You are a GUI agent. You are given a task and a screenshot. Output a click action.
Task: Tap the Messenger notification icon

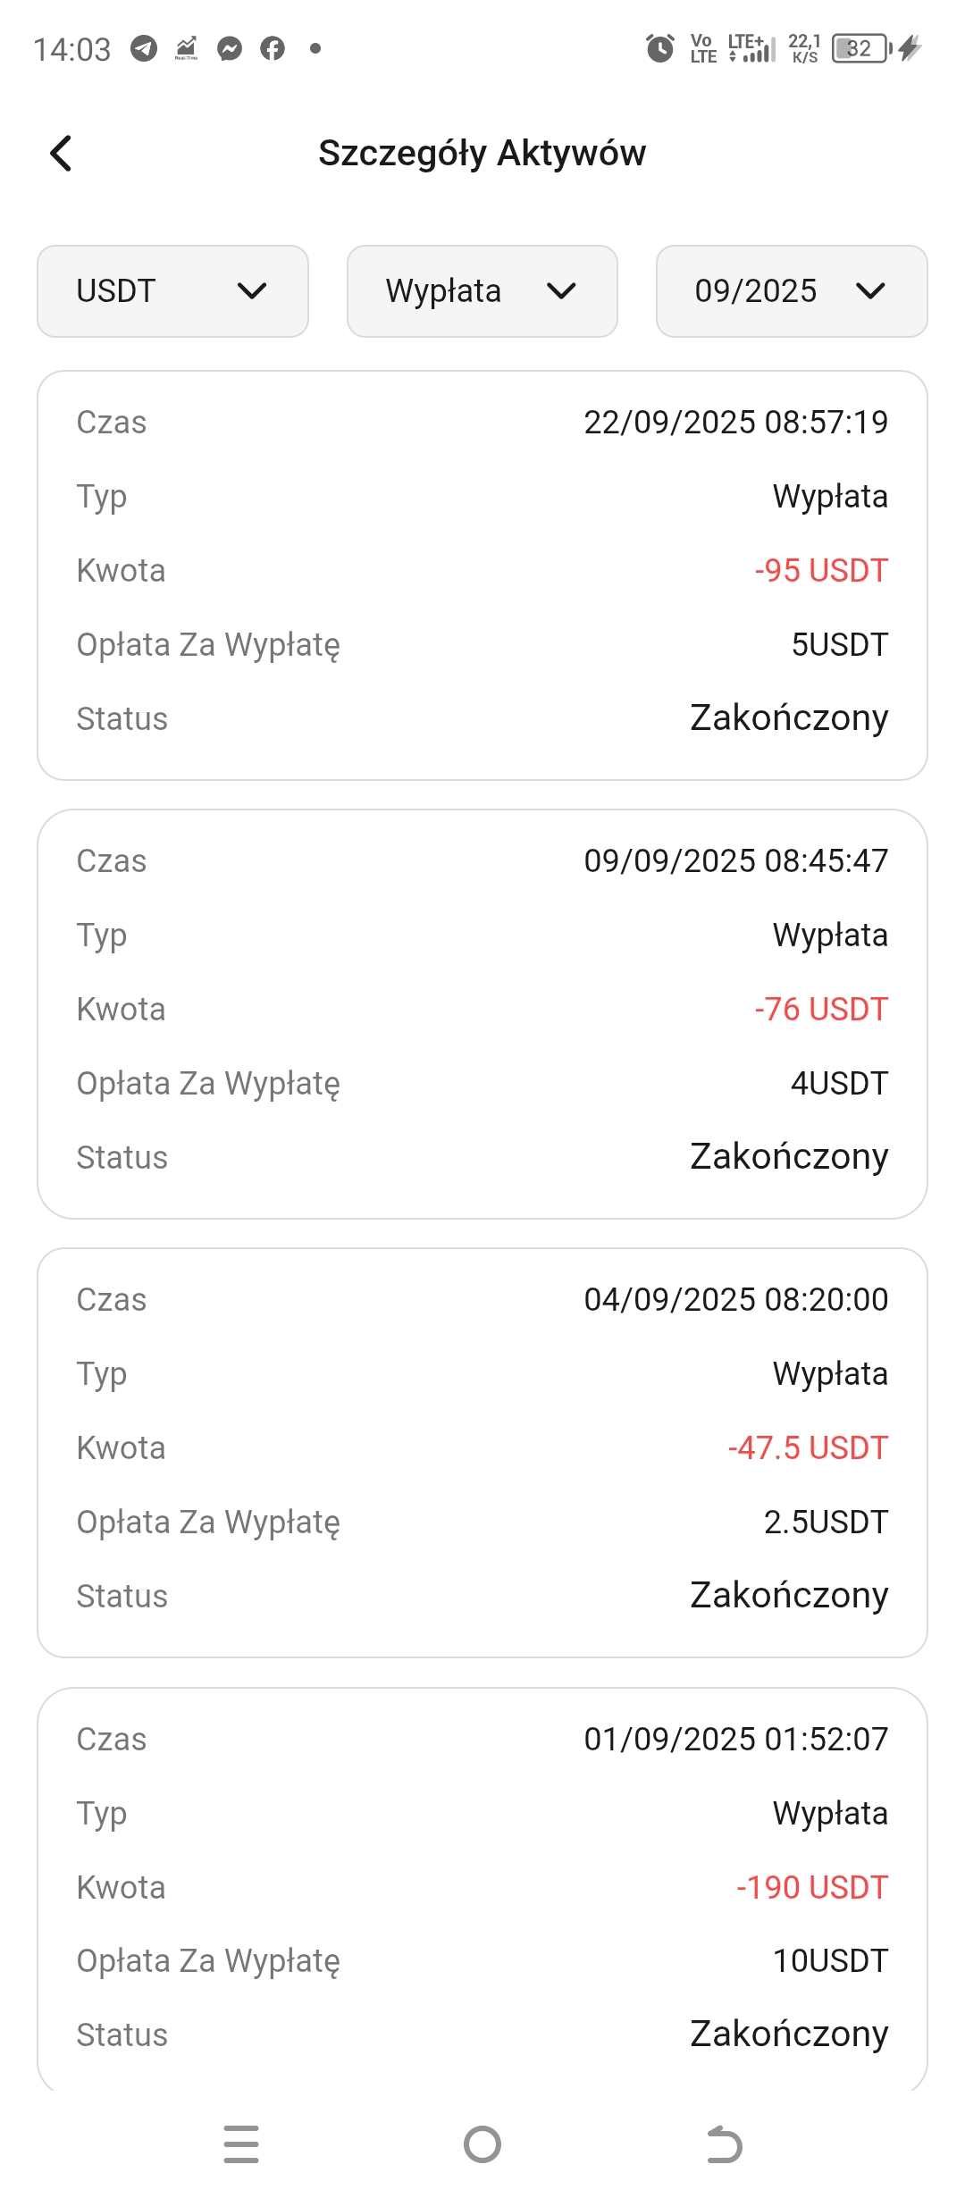point(230,48)
